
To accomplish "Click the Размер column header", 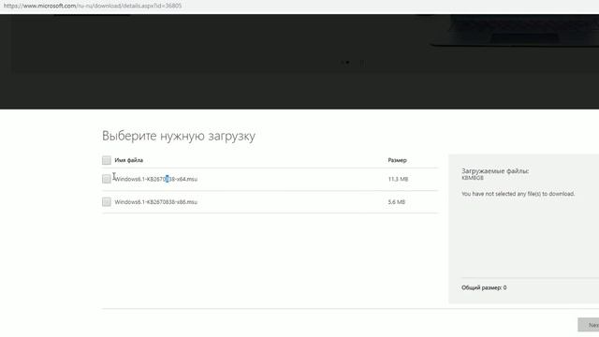I will pos(397,160).
